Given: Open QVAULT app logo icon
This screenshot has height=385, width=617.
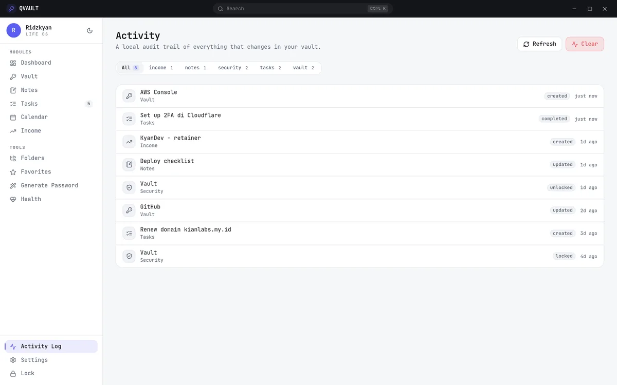Looking at the screenshot, I should (11, 8).
